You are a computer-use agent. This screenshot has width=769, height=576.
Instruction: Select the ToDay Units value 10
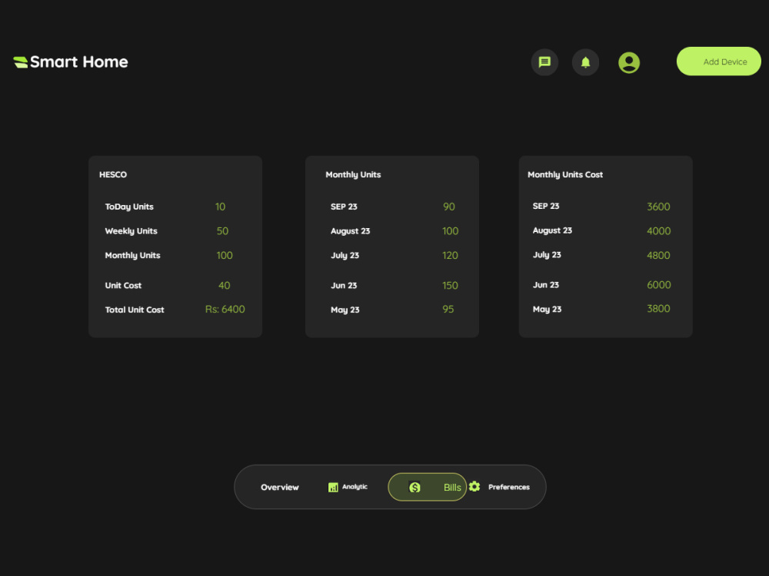click(220, 207)
